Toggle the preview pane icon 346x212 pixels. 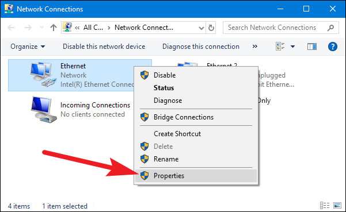312,47
